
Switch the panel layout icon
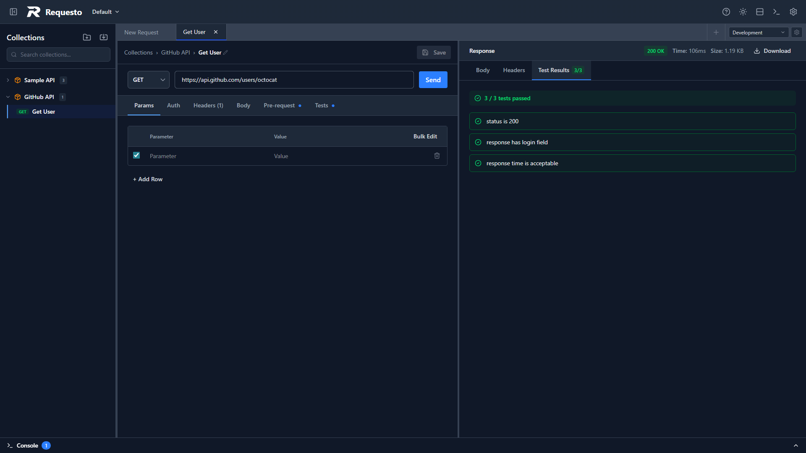[760, 12]
